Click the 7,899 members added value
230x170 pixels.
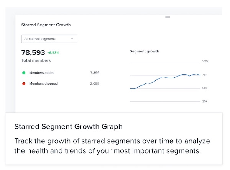[95, 72]
